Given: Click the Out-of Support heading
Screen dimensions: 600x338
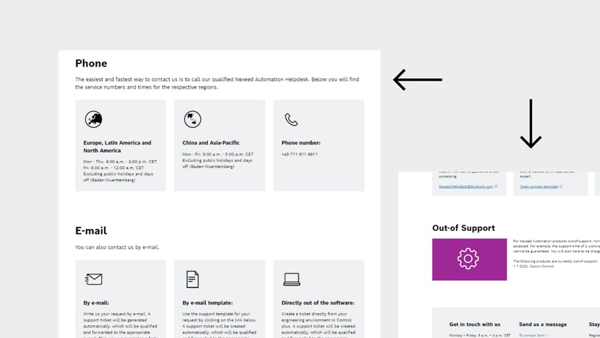Looking at the screenshot, I should click(x=463, y=228).
